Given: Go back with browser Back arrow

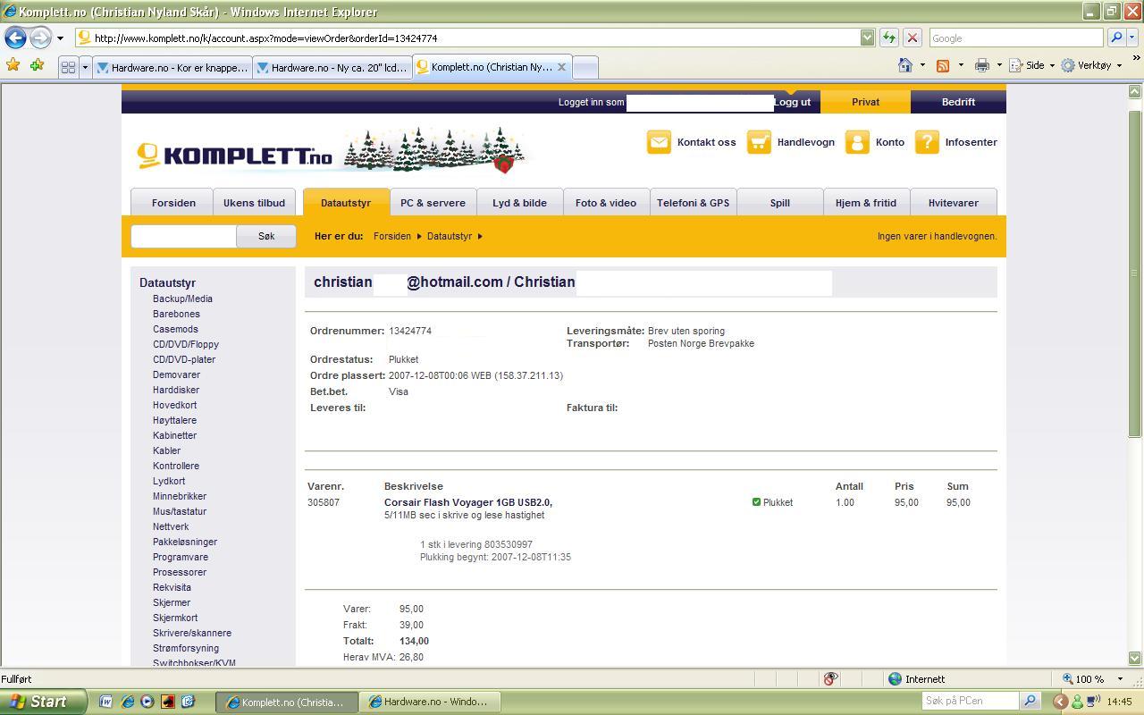Looking at the screenshot, I should point(15,38).
